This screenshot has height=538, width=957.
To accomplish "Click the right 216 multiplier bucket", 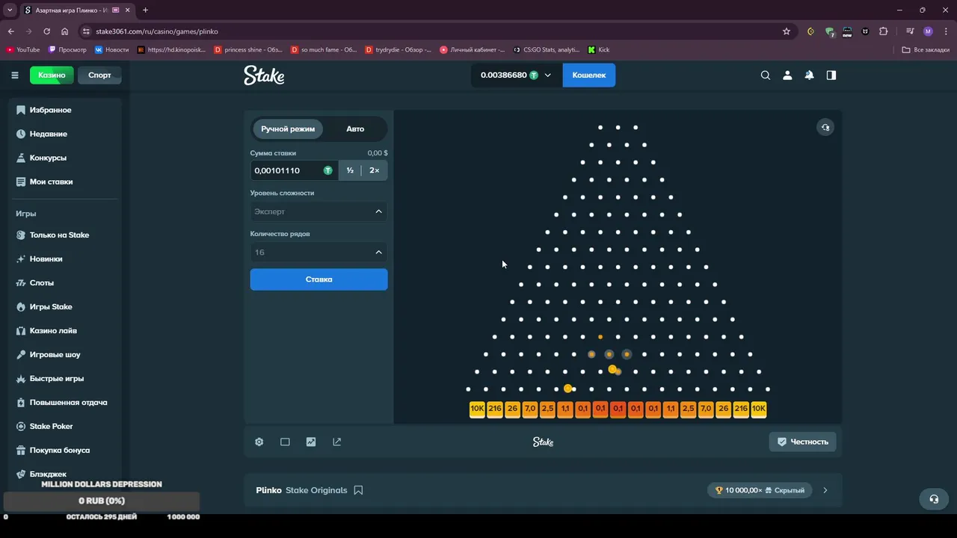I will tap(741, 409).
